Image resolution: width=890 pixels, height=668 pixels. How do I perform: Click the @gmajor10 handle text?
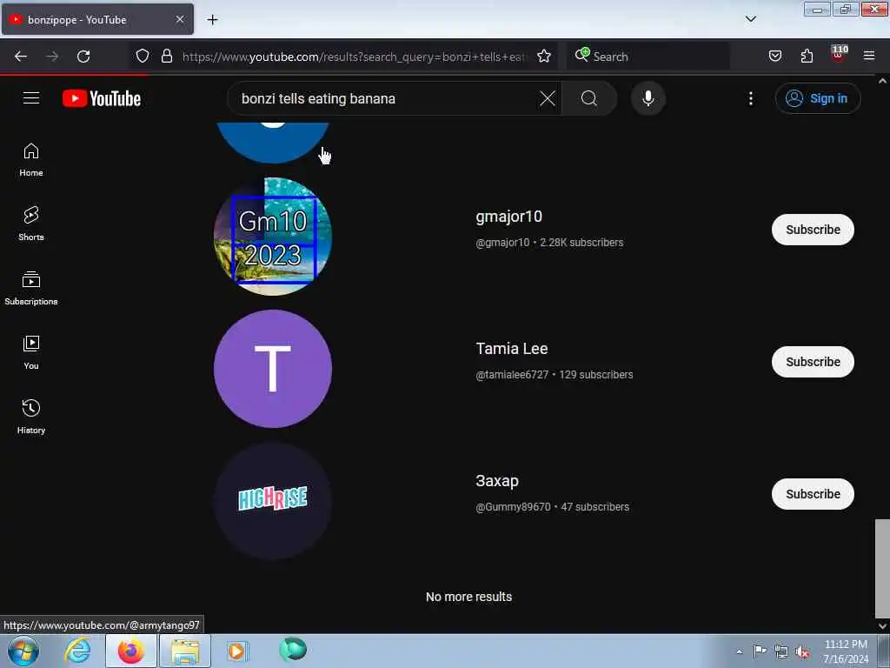(x=502, y=243)
